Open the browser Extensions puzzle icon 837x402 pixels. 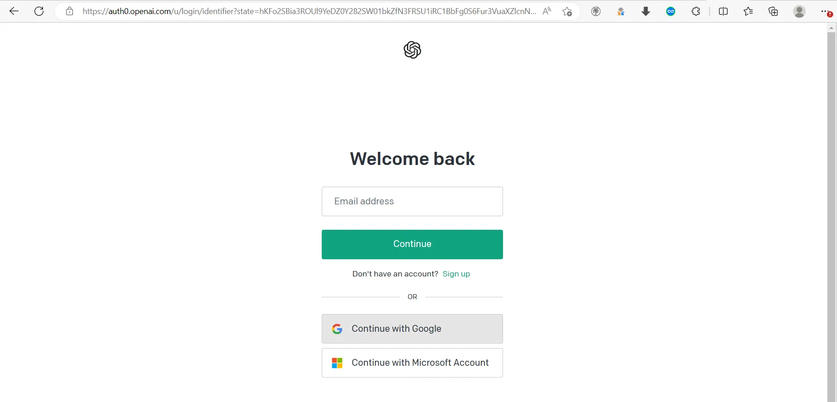(696, 11)
